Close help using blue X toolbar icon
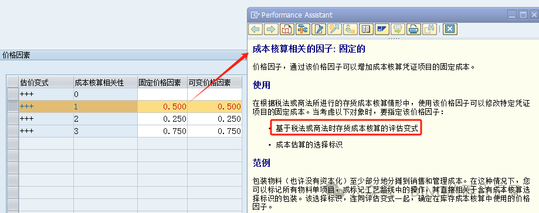Viewport: 539px width, 213px height. click(x=449, y=29)
